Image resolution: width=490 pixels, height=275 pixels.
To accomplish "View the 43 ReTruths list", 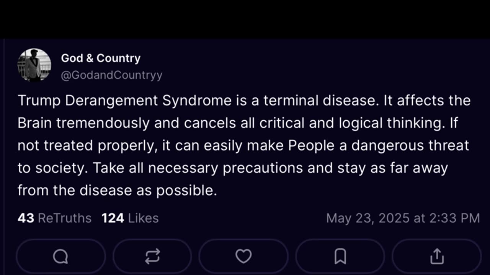I will (54, 218).
